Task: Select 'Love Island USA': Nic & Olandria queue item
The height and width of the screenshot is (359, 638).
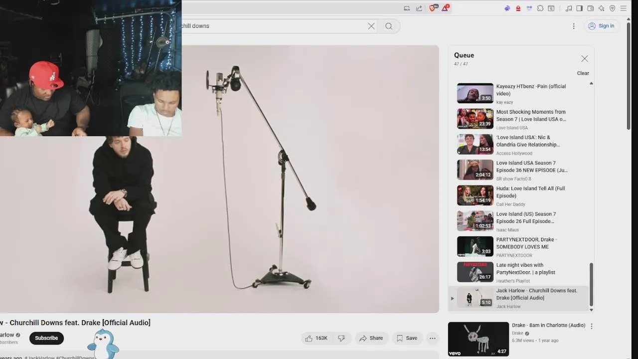Action: [518, 145]
